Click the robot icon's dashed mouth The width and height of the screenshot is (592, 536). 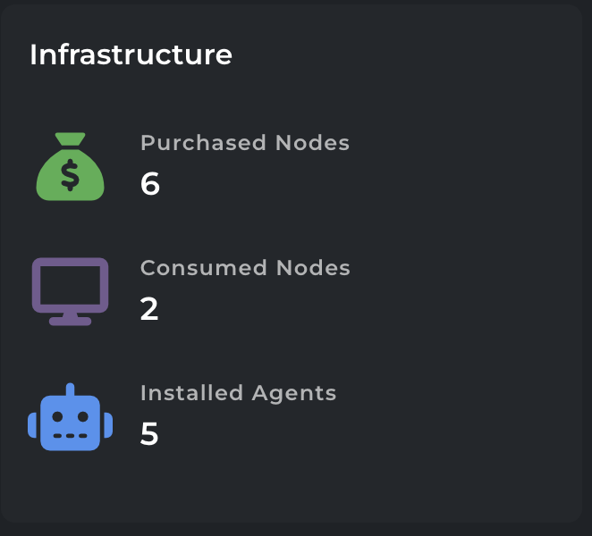(x=71, y=436)
